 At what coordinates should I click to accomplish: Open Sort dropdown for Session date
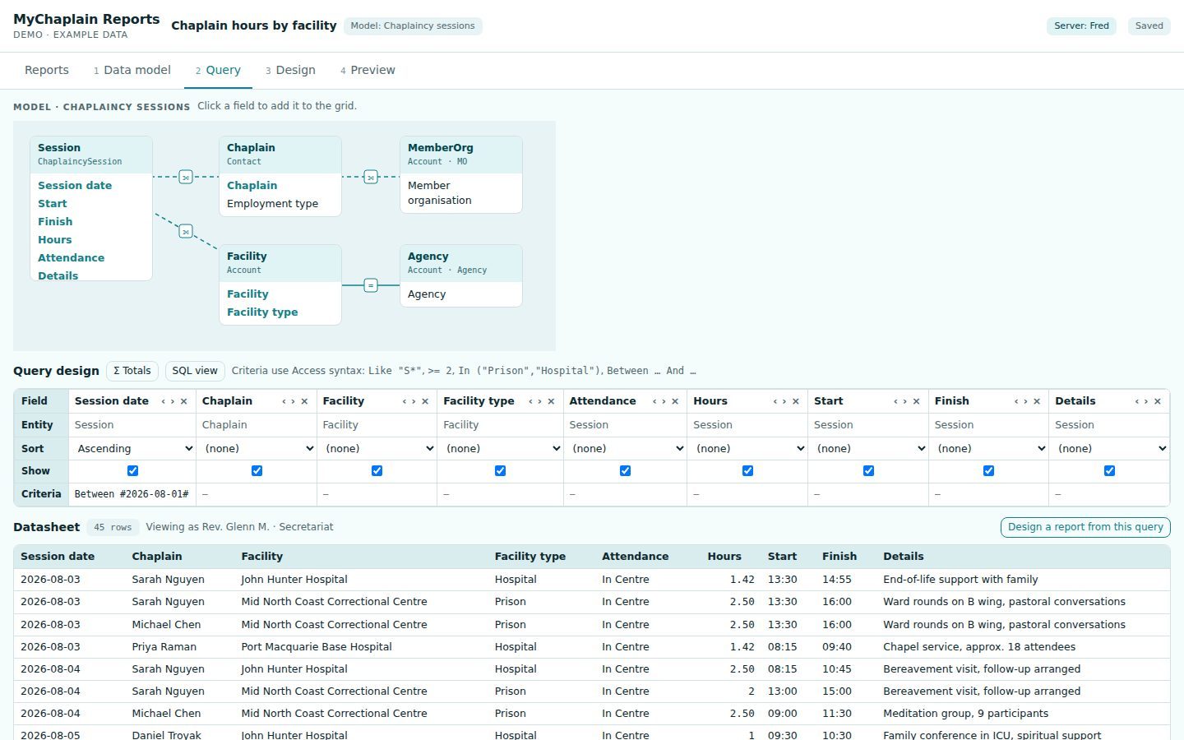point(133,448)
